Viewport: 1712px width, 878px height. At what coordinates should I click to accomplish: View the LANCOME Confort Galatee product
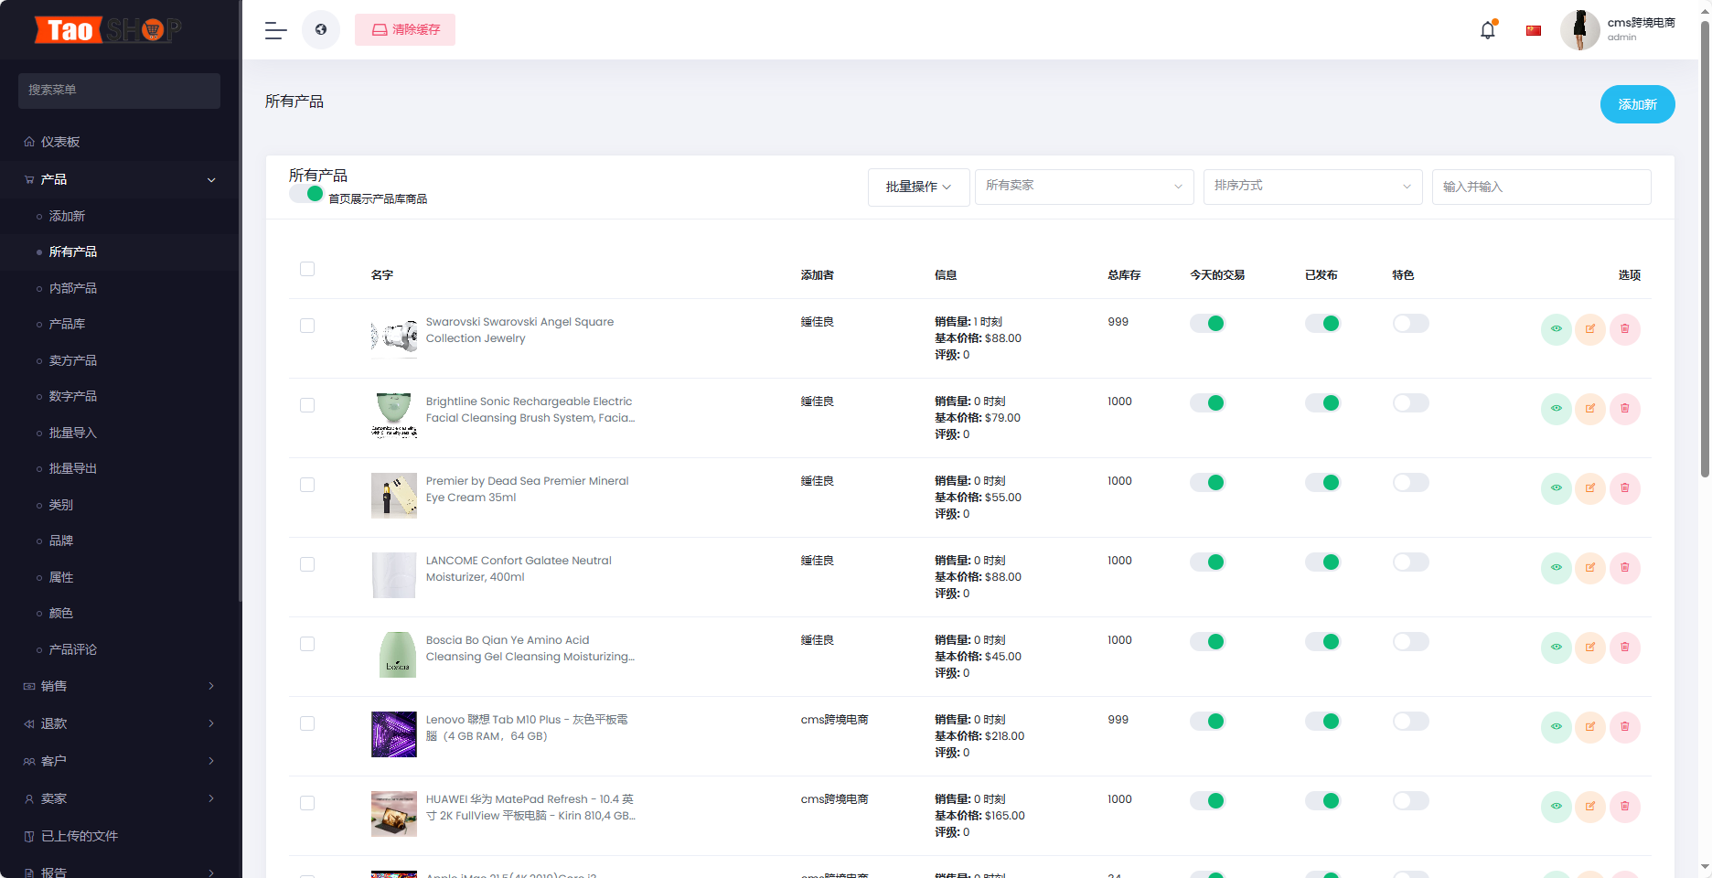click(x=1557, y=568)
